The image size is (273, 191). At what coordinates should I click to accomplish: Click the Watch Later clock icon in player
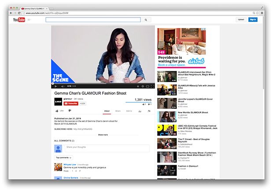click(138, 86)
